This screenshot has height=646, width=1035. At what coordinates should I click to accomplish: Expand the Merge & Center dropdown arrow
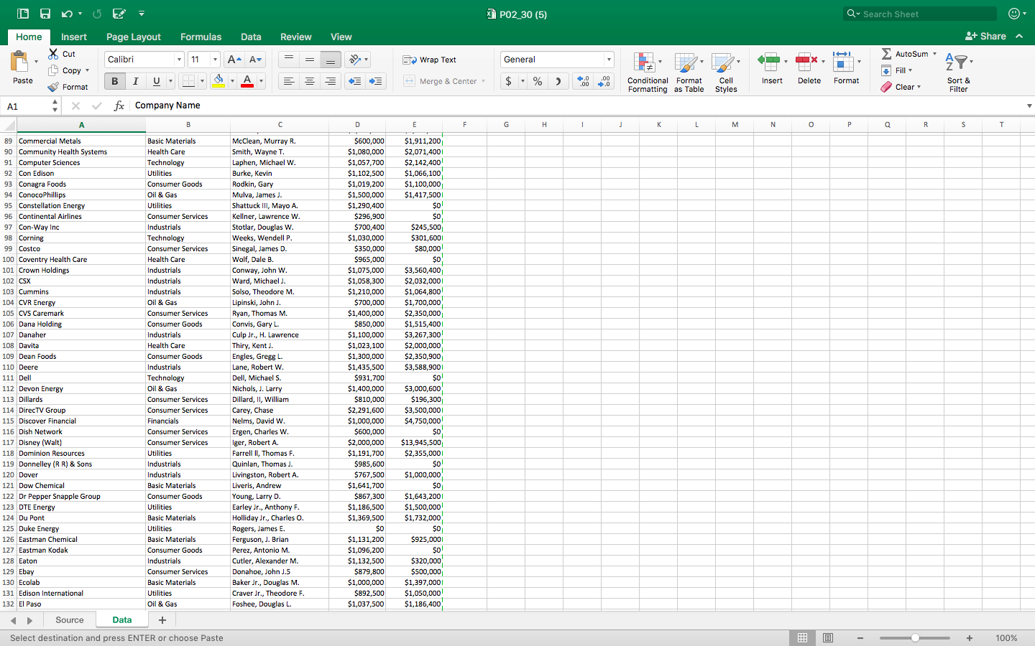point(483,81)
